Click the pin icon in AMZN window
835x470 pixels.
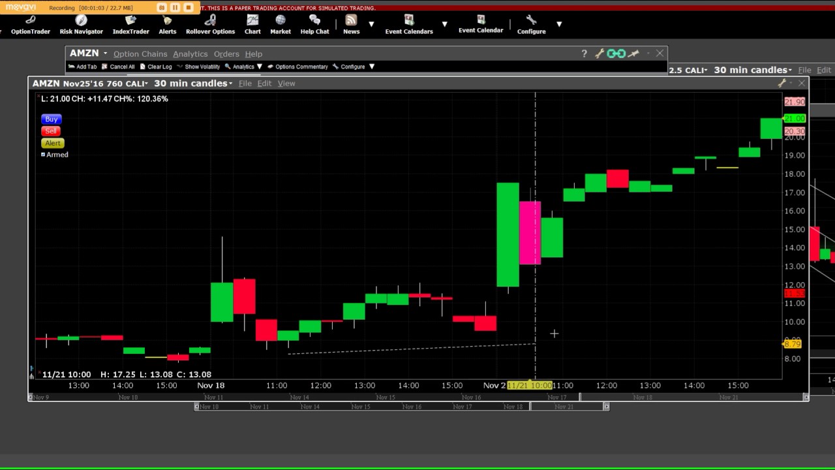[x=632, y=54]
